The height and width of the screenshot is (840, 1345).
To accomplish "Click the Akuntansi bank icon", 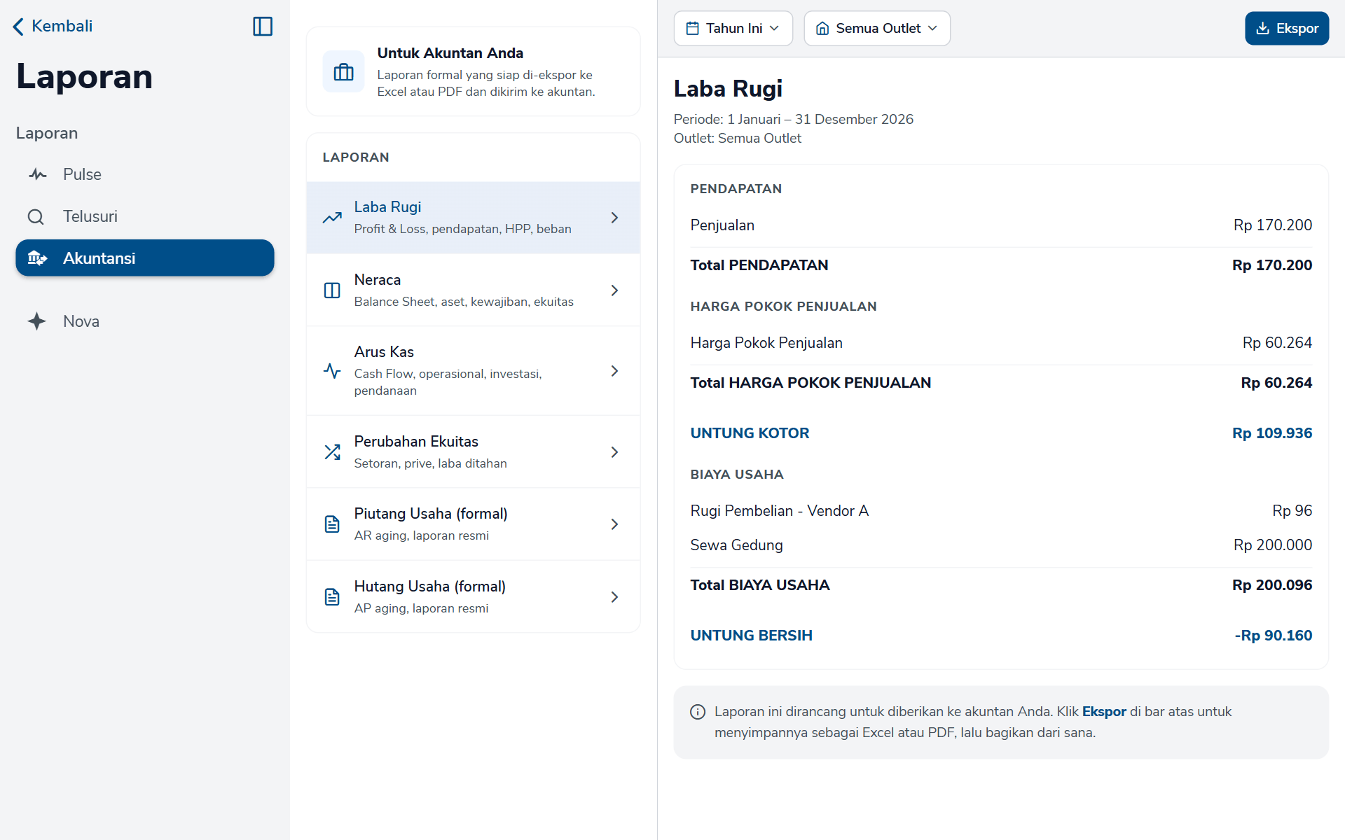I will (x=37, y=258).
